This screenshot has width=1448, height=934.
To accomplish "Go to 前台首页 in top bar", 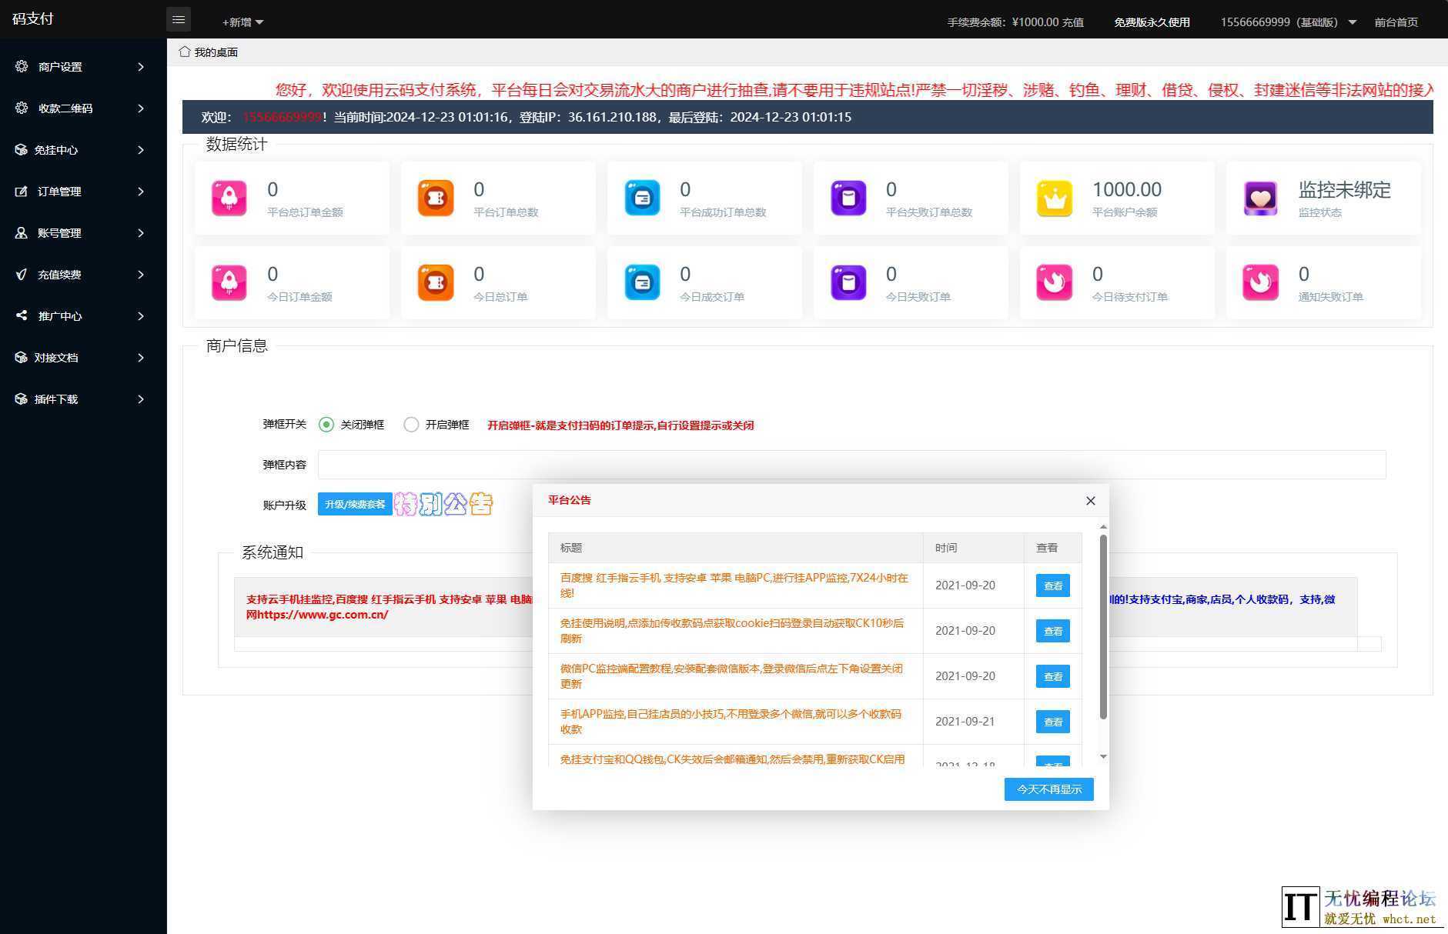I will 1396,22.
